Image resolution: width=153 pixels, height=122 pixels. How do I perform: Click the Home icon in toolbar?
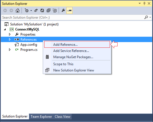point(18,10)
